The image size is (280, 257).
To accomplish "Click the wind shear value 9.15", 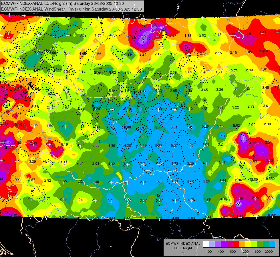I will pos(19,106).
